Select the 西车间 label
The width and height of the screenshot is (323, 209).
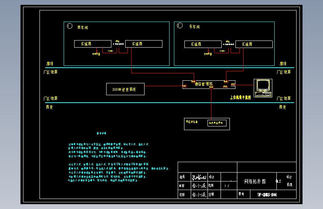(83, 28)
